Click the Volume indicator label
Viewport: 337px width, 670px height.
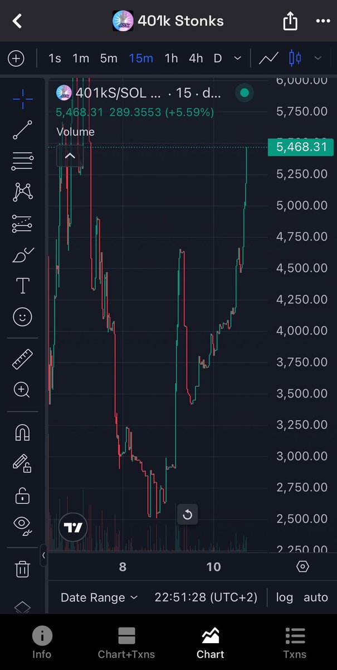tap(76, 132)
